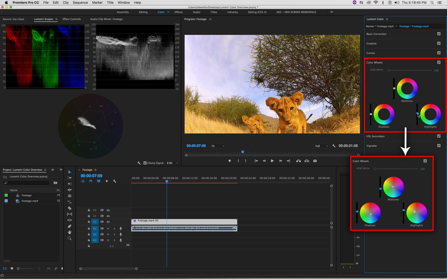Activate the Zoom tool below the Hand tool

(x=69, y=238)
